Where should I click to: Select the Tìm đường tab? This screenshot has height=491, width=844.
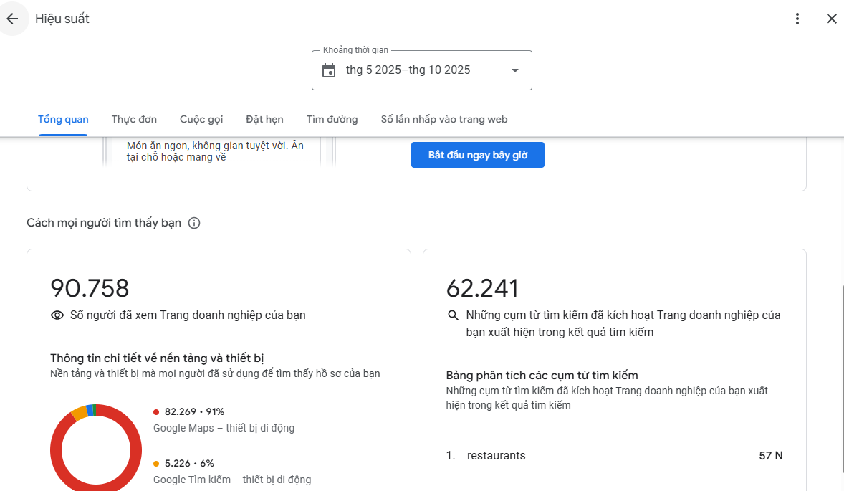(x=332, y=120)
